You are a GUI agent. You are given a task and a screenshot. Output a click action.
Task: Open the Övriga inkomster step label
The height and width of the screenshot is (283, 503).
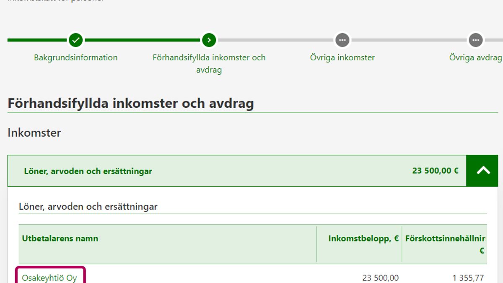342,57
